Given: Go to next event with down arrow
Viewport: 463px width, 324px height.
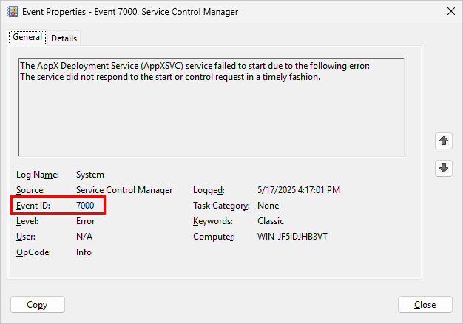Looking at the screenshot, I should [443, 169].
